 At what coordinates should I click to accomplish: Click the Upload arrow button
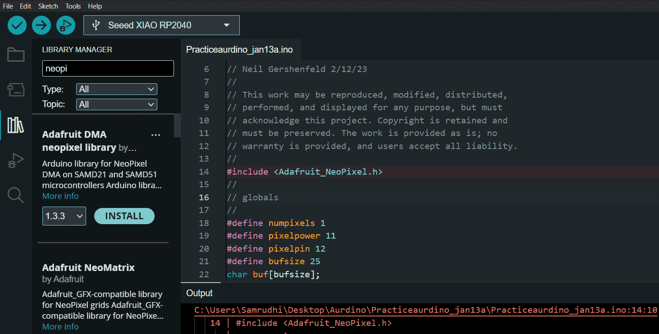point(41,25)
